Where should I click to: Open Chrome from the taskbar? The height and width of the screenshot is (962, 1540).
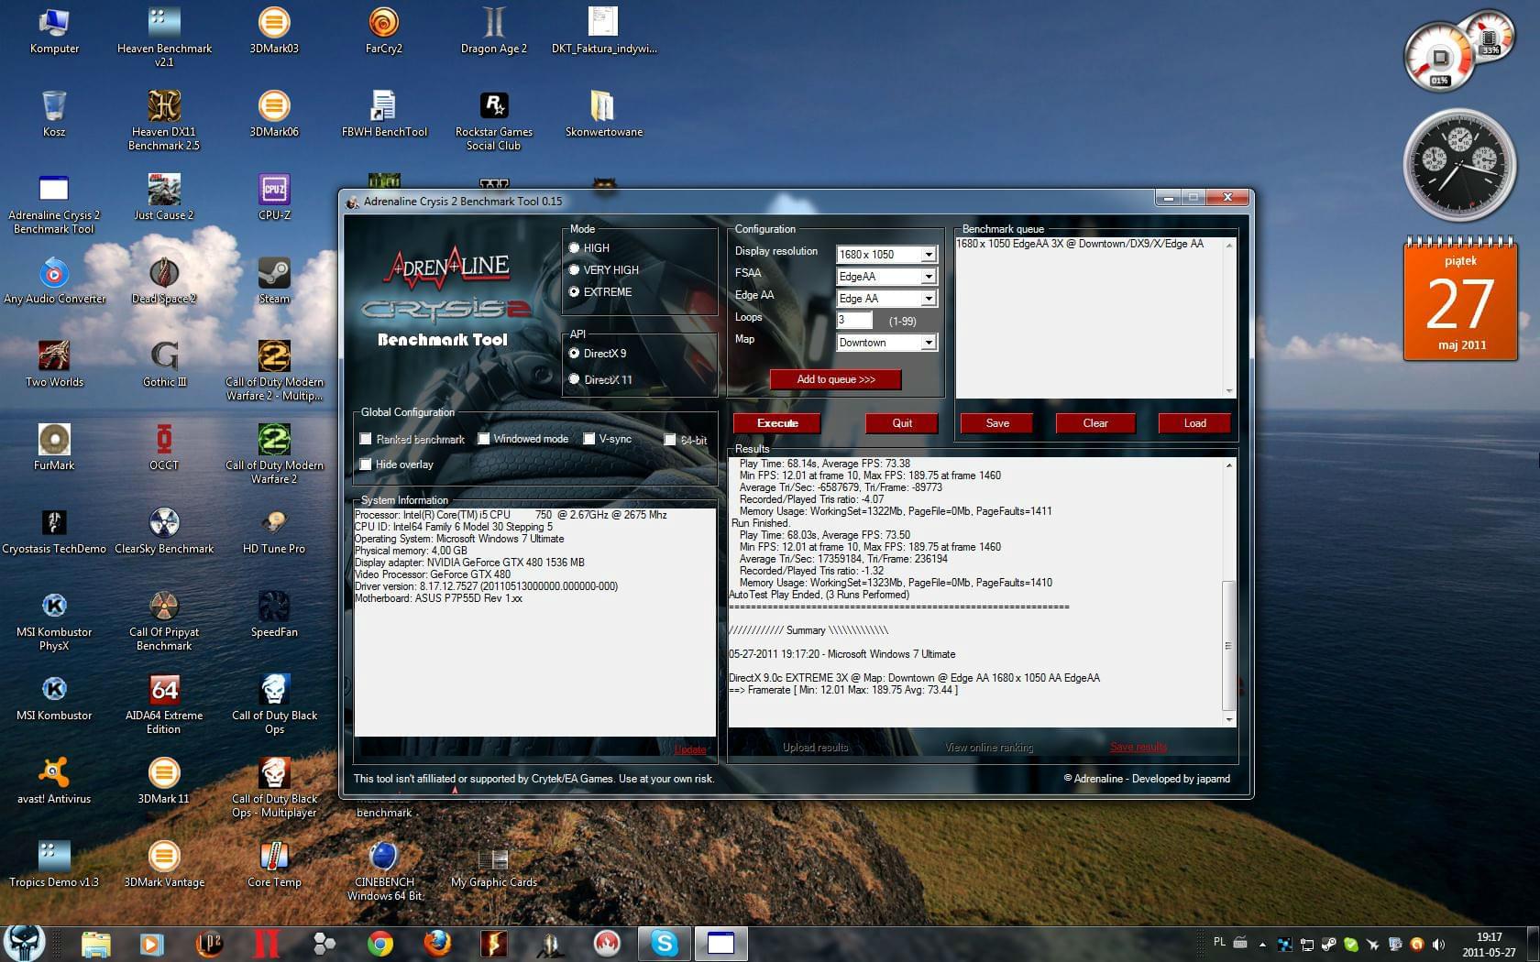[379, 943]
